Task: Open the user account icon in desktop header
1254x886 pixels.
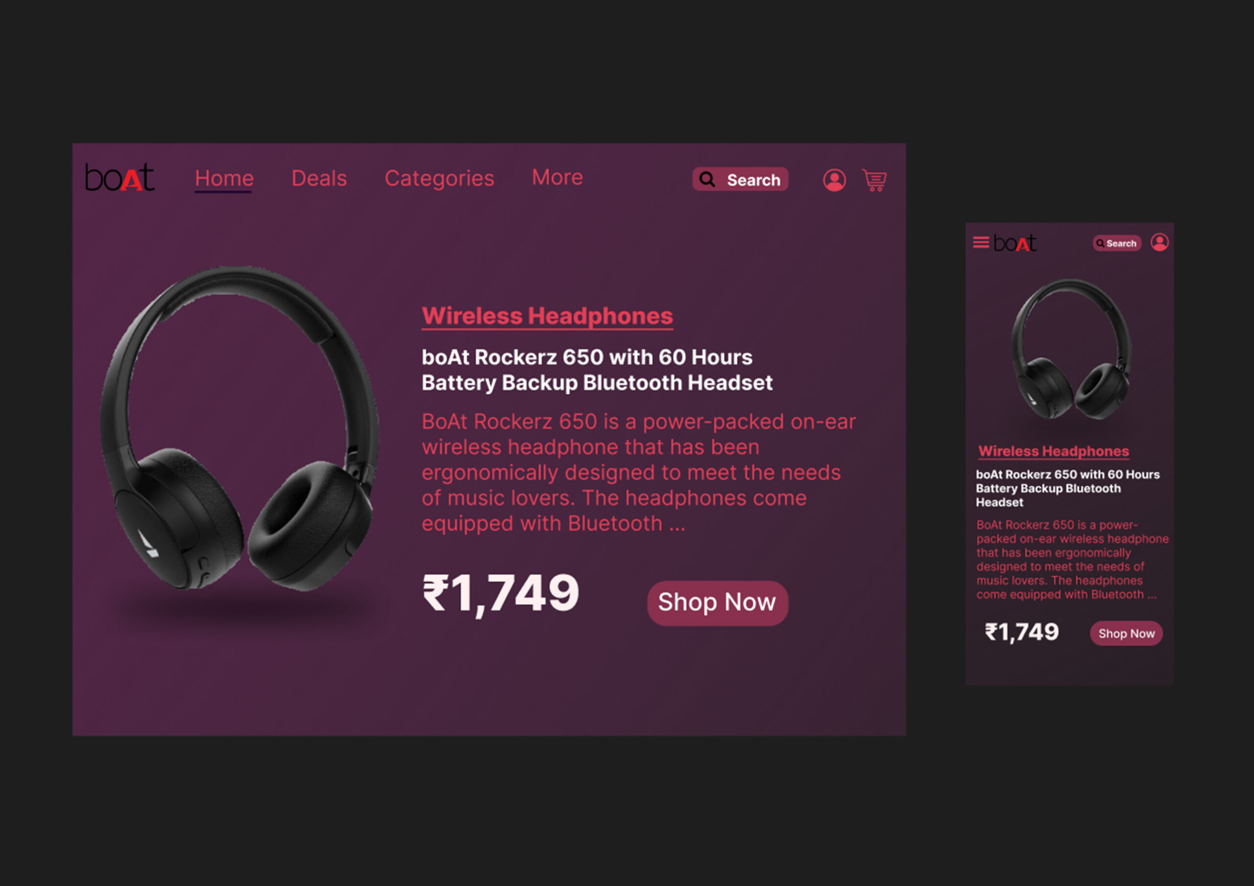Action: pos(834,180)
